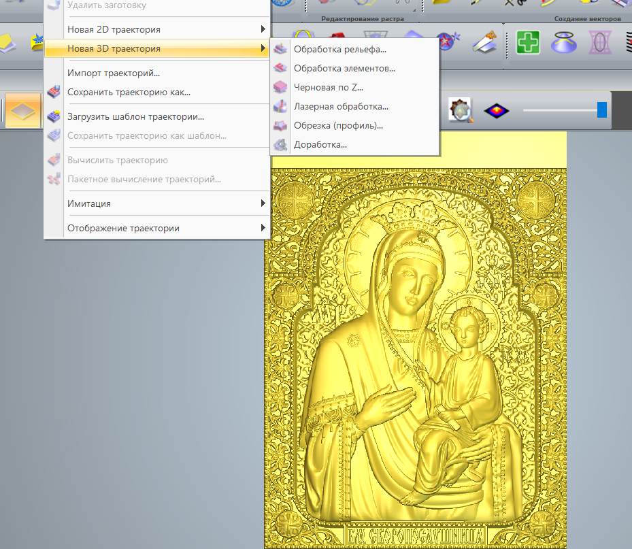This screenshot has width=632, height=549.
Task: Select Обрезка (профиль)... from submenu
Action: [x=354, y=125]
